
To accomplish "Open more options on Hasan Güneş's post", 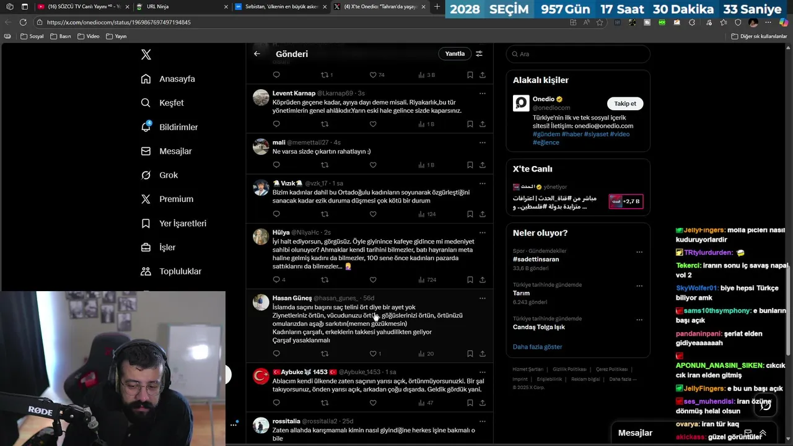I will coord(483,298).
